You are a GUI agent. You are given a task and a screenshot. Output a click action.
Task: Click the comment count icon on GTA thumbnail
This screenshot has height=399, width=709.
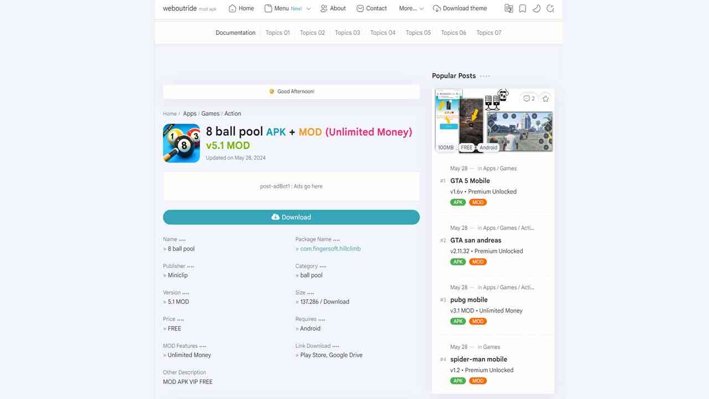click(529, 99)
